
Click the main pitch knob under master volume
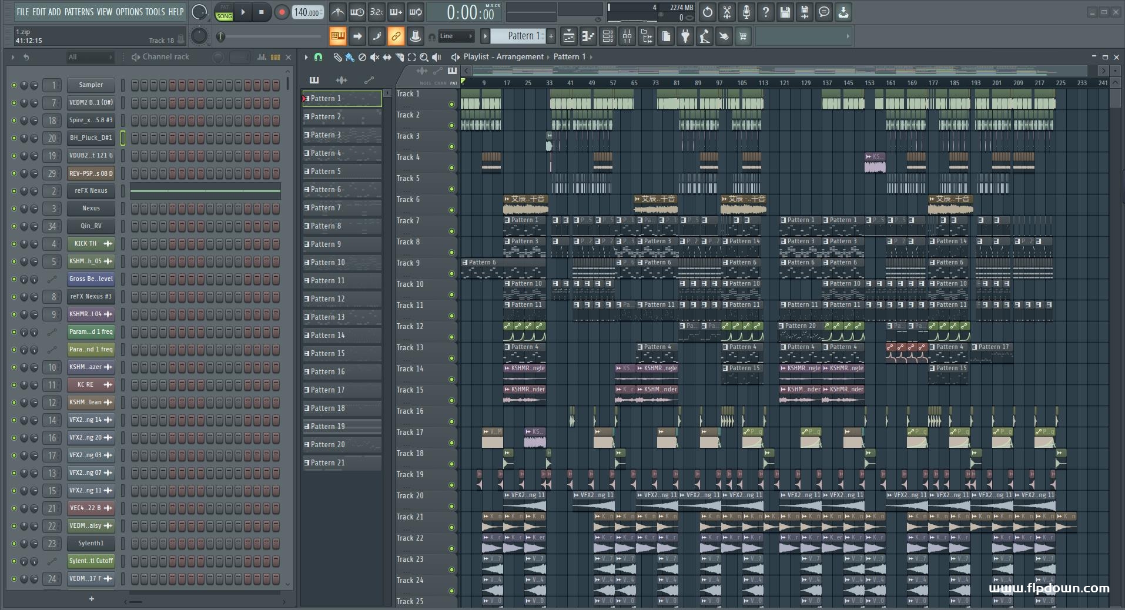coord(199,36)
